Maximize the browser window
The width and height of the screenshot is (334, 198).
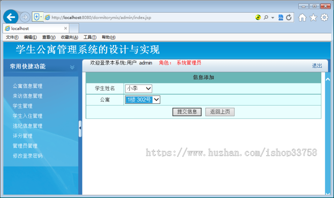click(314, 6)
